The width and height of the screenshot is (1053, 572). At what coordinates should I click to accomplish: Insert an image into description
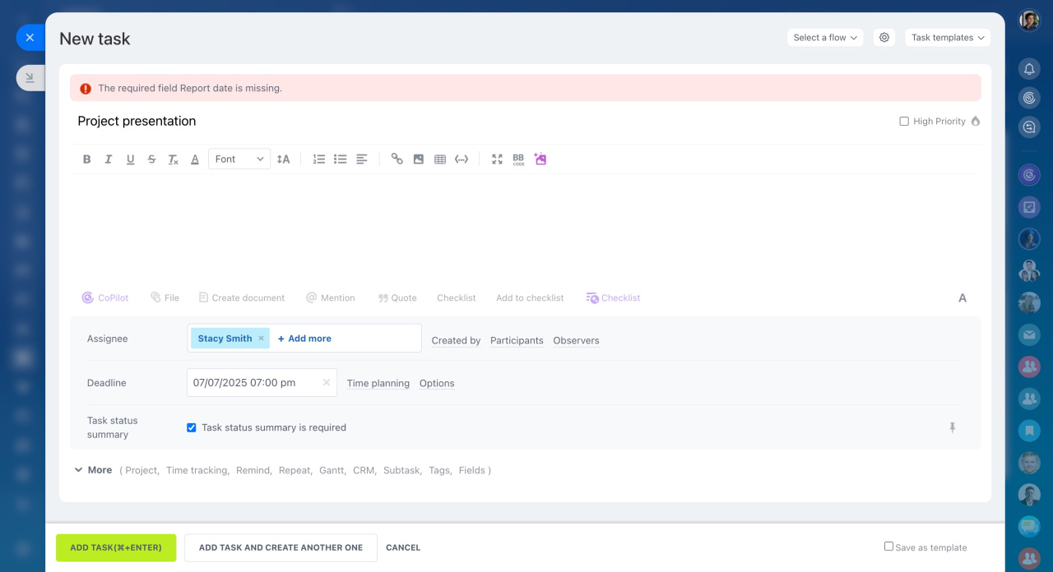419,159
